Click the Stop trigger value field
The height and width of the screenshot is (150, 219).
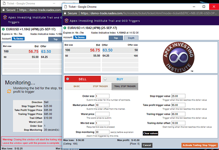pyautogui.click(x=178, y=96)
